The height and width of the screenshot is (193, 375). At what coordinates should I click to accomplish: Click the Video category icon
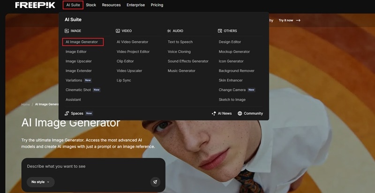(118, 31)
